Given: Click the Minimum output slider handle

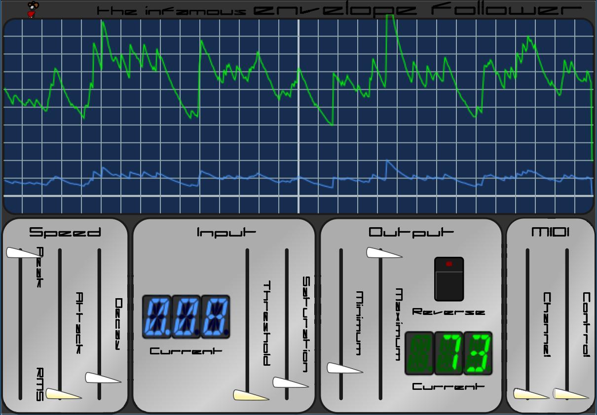Looking at the screenshot, I should [x=345, y=368].
